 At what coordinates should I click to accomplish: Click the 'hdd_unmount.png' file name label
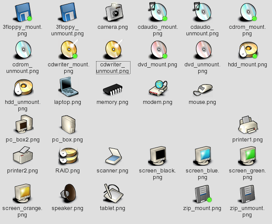(x=23, y=105)
